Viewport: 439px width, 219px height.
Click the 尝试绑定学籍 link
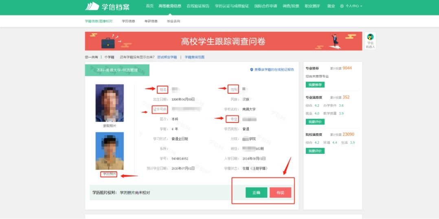coord(167,57)
